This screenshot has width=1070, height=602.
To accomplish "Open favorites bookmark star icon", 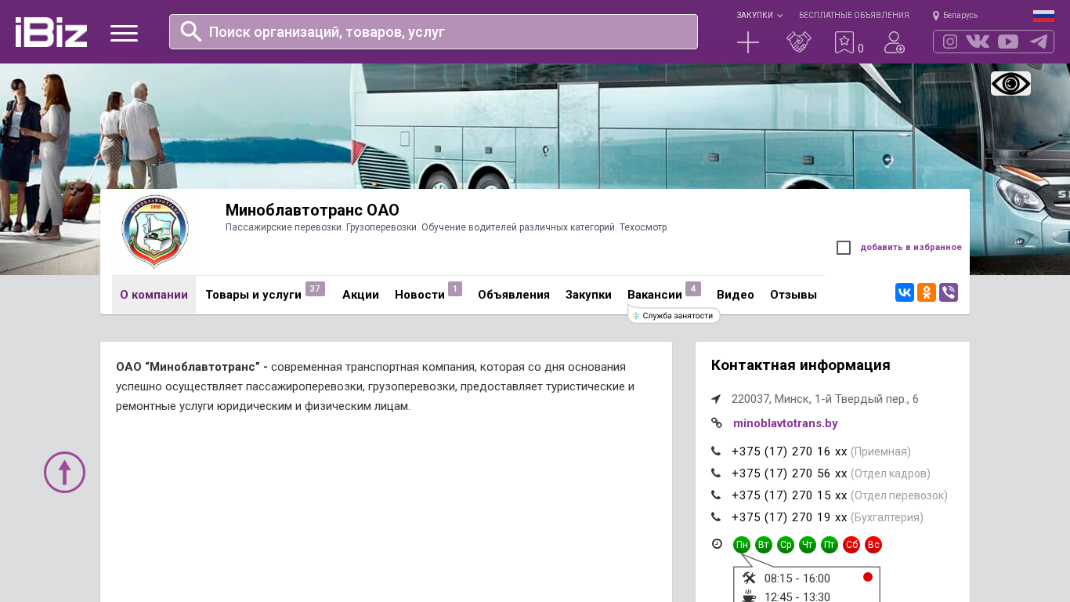I will tap(844, 42).
